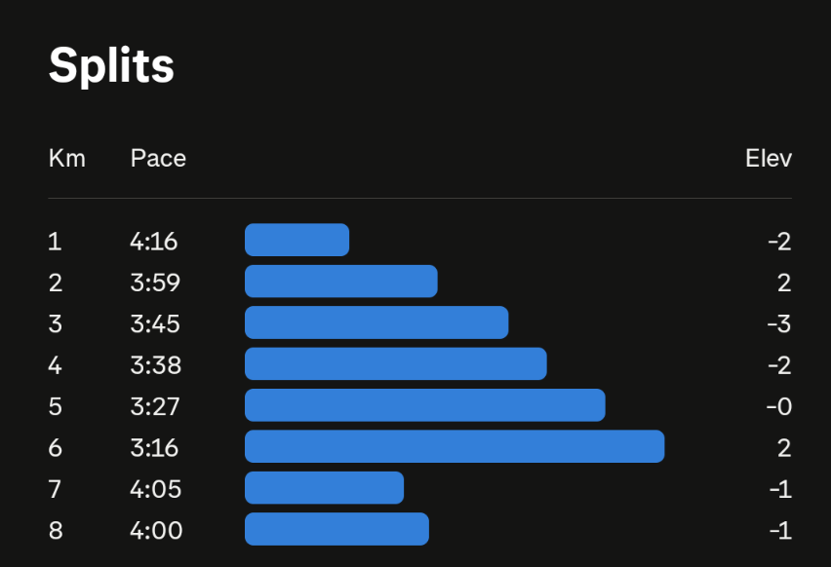Viewport: 831px width, 567px height.
Task: Select the longest bar for kilometer 6
Action: 454,446
